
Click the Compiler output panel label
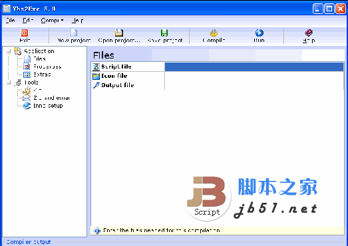click(x=29, y=242)
